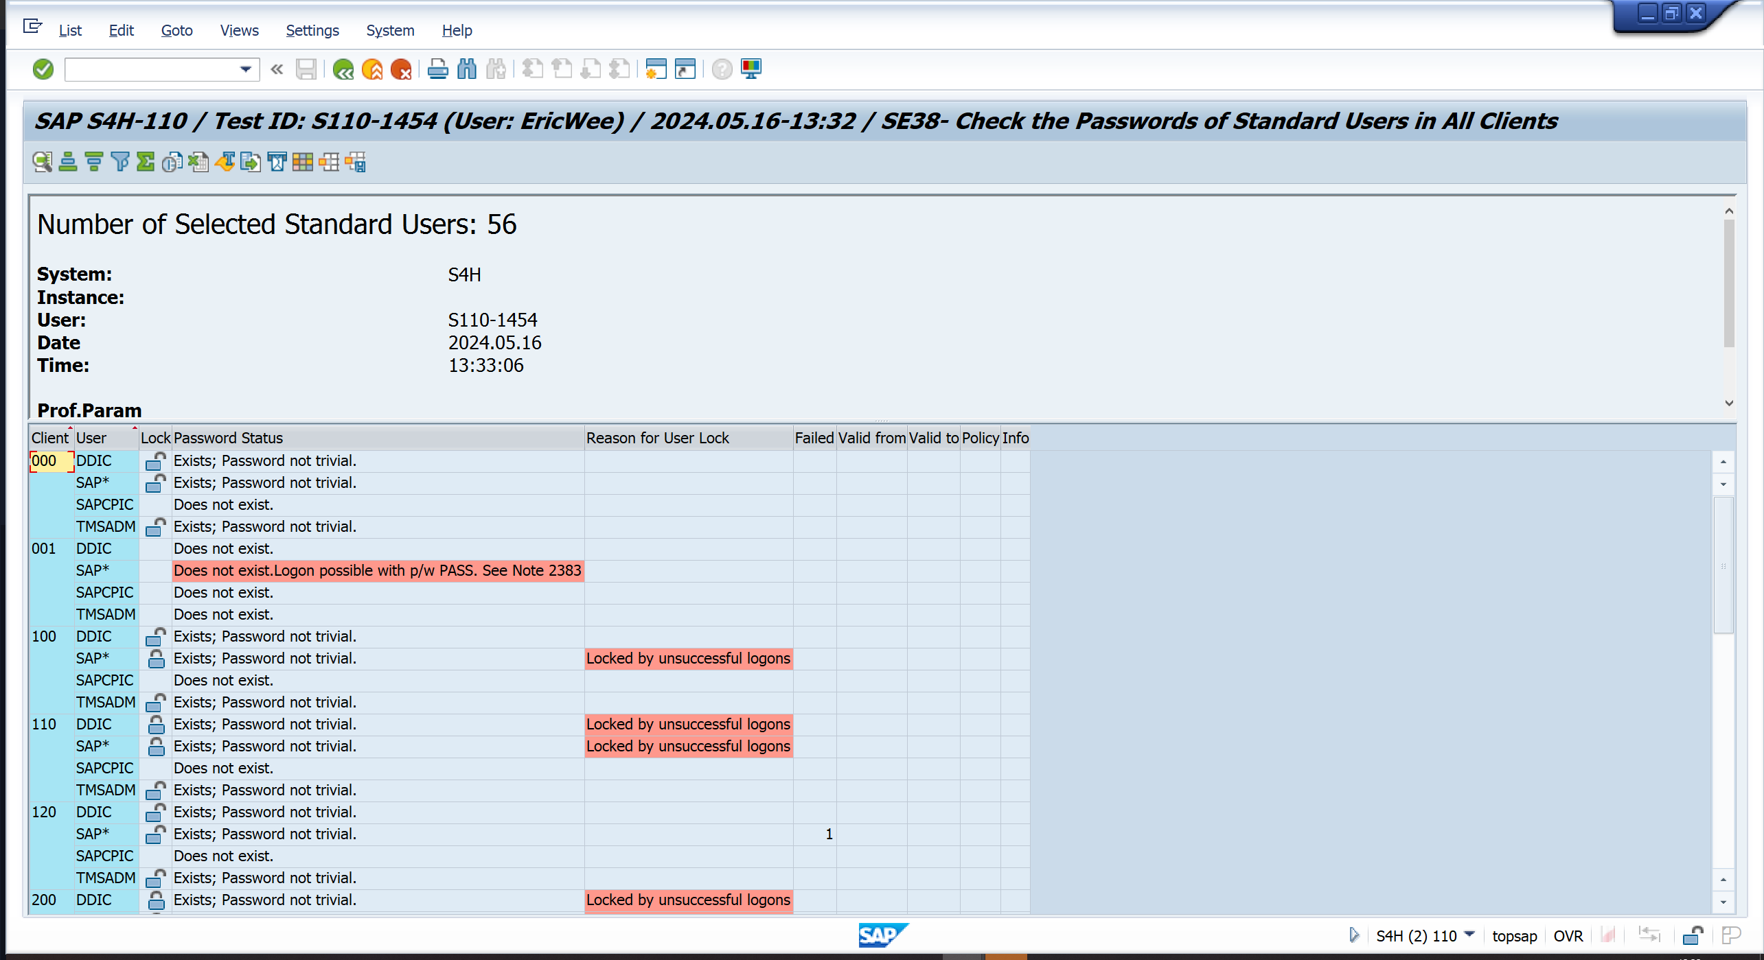Export list to spreadsheet icon
The height and width of the screenshot is (960, 1764).
pos(198,163)
